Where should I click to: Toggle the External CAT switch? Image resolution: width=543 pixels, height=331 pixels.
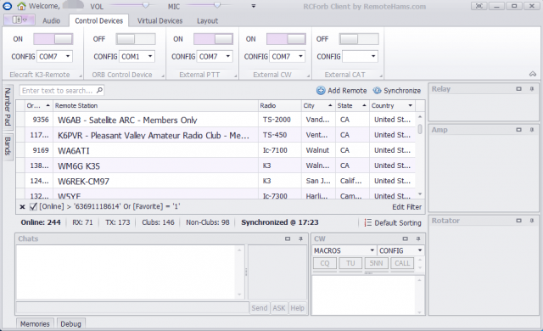359,39
